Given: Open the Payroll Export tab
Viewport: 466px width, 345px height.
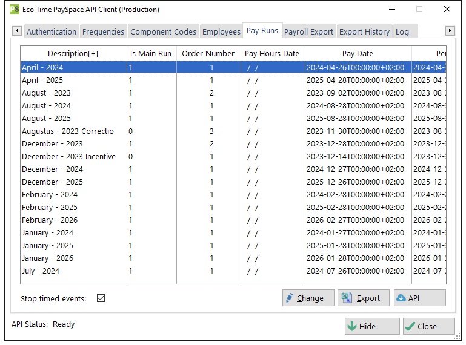Looking at the screenshot, I should click(308, 31).
